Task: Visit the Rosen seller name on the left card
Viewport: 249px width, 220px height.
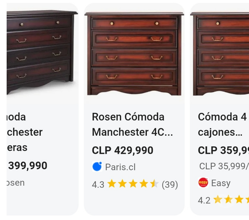Action: (x=16, y=183)
